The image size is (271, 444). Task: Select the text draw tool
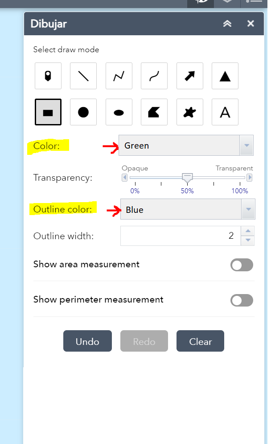point(225,112)
